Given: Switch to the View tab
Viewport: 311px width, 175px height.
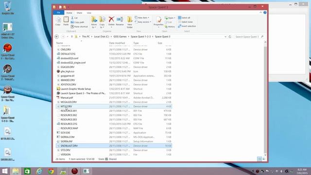Looking at the screenshot, I should pyautogui.click(x=89, y=13).
